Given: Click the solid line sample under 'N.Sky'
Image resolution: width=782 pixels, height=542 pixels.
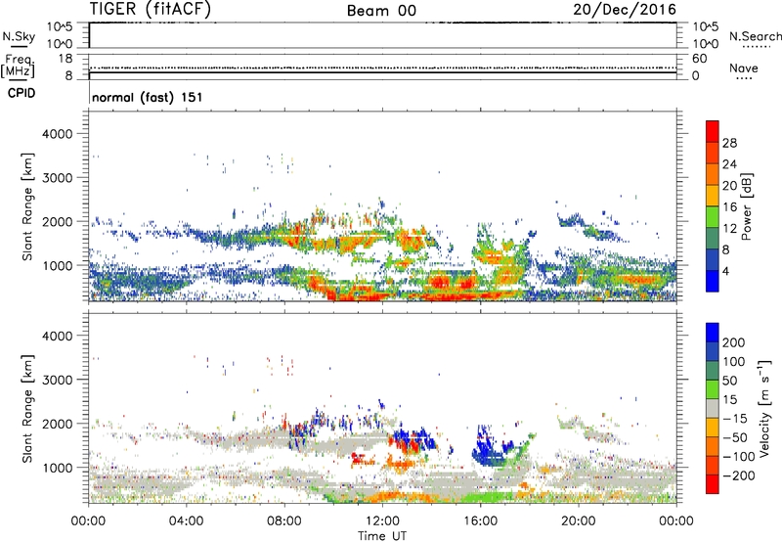Looking at the screenshot, I should 19,46.
